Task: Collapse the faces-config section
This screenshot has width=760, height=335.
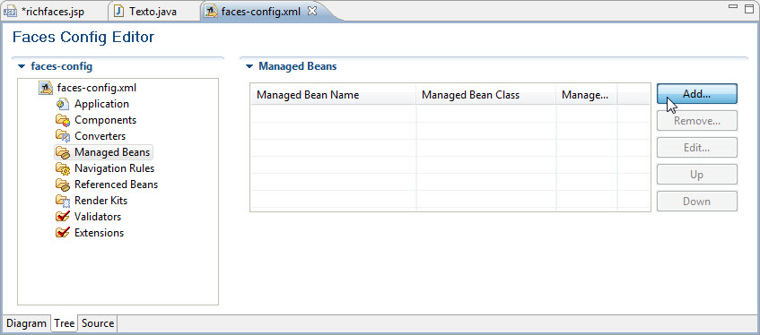Action: coord(21,66)
